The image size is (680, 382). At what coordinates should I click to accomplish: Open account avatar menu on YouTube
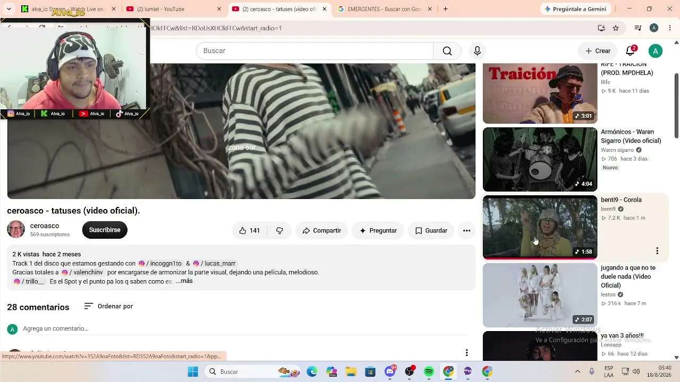tap(656, 51)
